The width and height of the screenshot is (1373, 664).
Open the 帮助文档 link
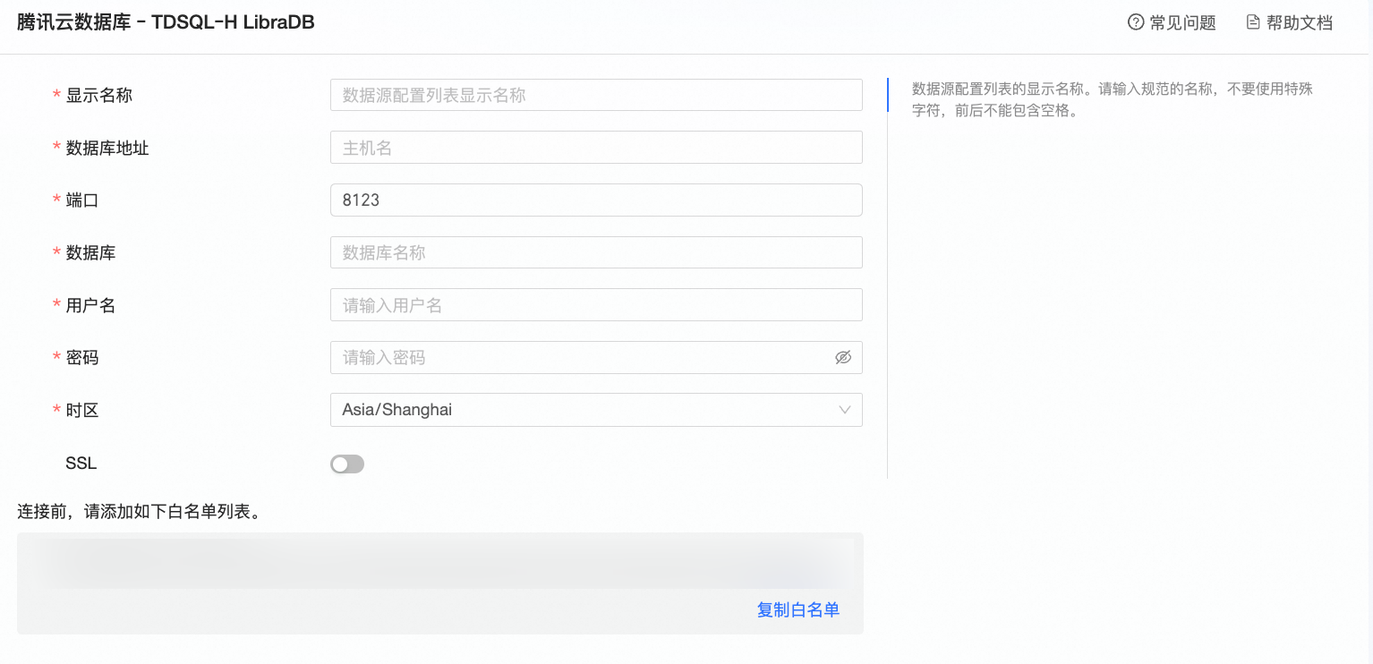pyautogui.click(x=1300, y=23)
